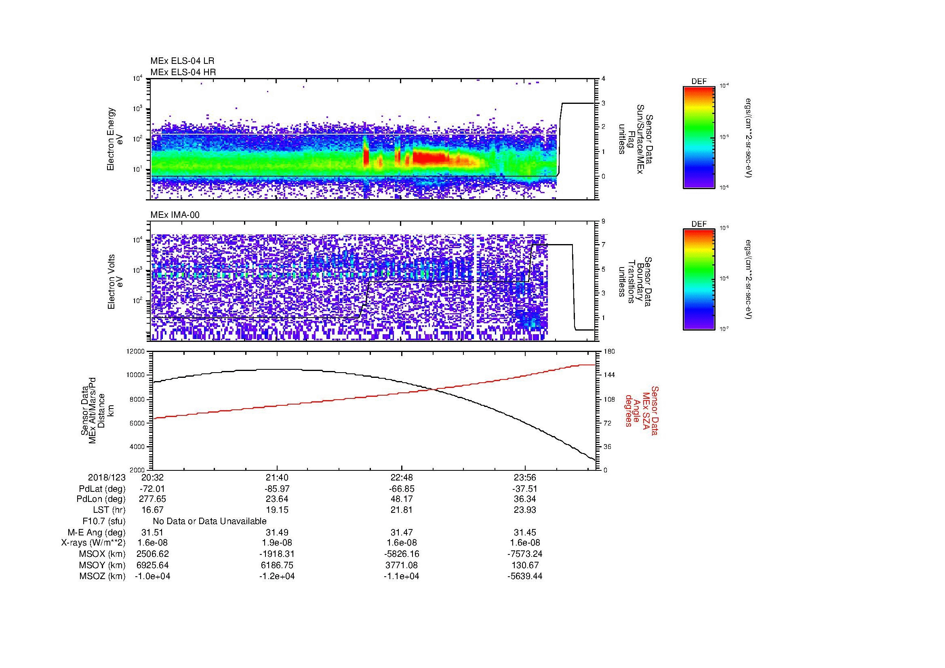Click LST value 16.67
This screenshot has height=668, width=945.
click(153, 510)
